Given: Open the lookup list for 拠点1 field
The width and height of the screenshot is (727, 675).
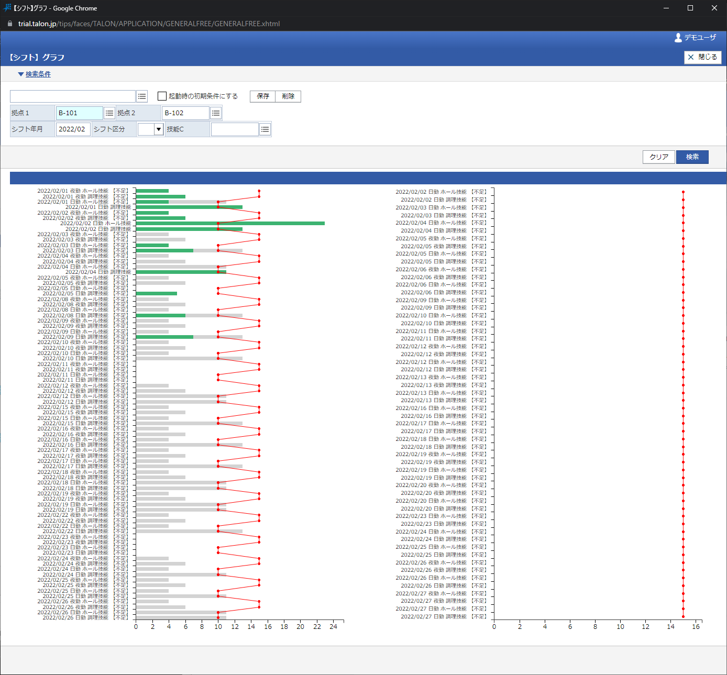Looking at the screenshot, I should tap(109, 113).
